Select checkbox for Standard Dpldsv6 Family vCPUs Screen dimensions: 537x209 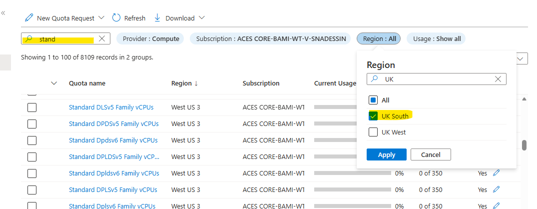(x=32, y=173)
